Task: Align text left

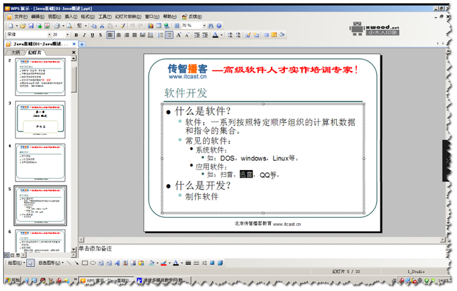Action: point(110,35)
